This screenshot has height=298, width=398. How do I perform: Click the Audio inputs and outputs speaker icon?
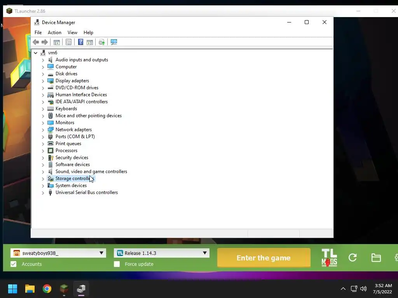(51, 60)
